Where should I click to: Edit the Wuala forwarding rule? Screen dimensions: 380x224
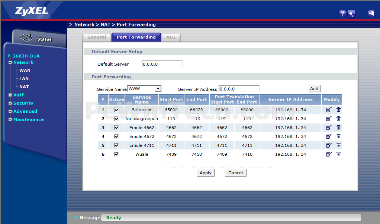point(329,154)
